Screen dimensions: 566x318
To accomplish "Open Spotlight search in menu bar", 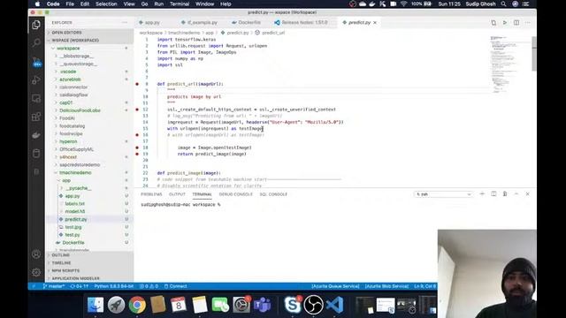I will click(x=503, y=4).
